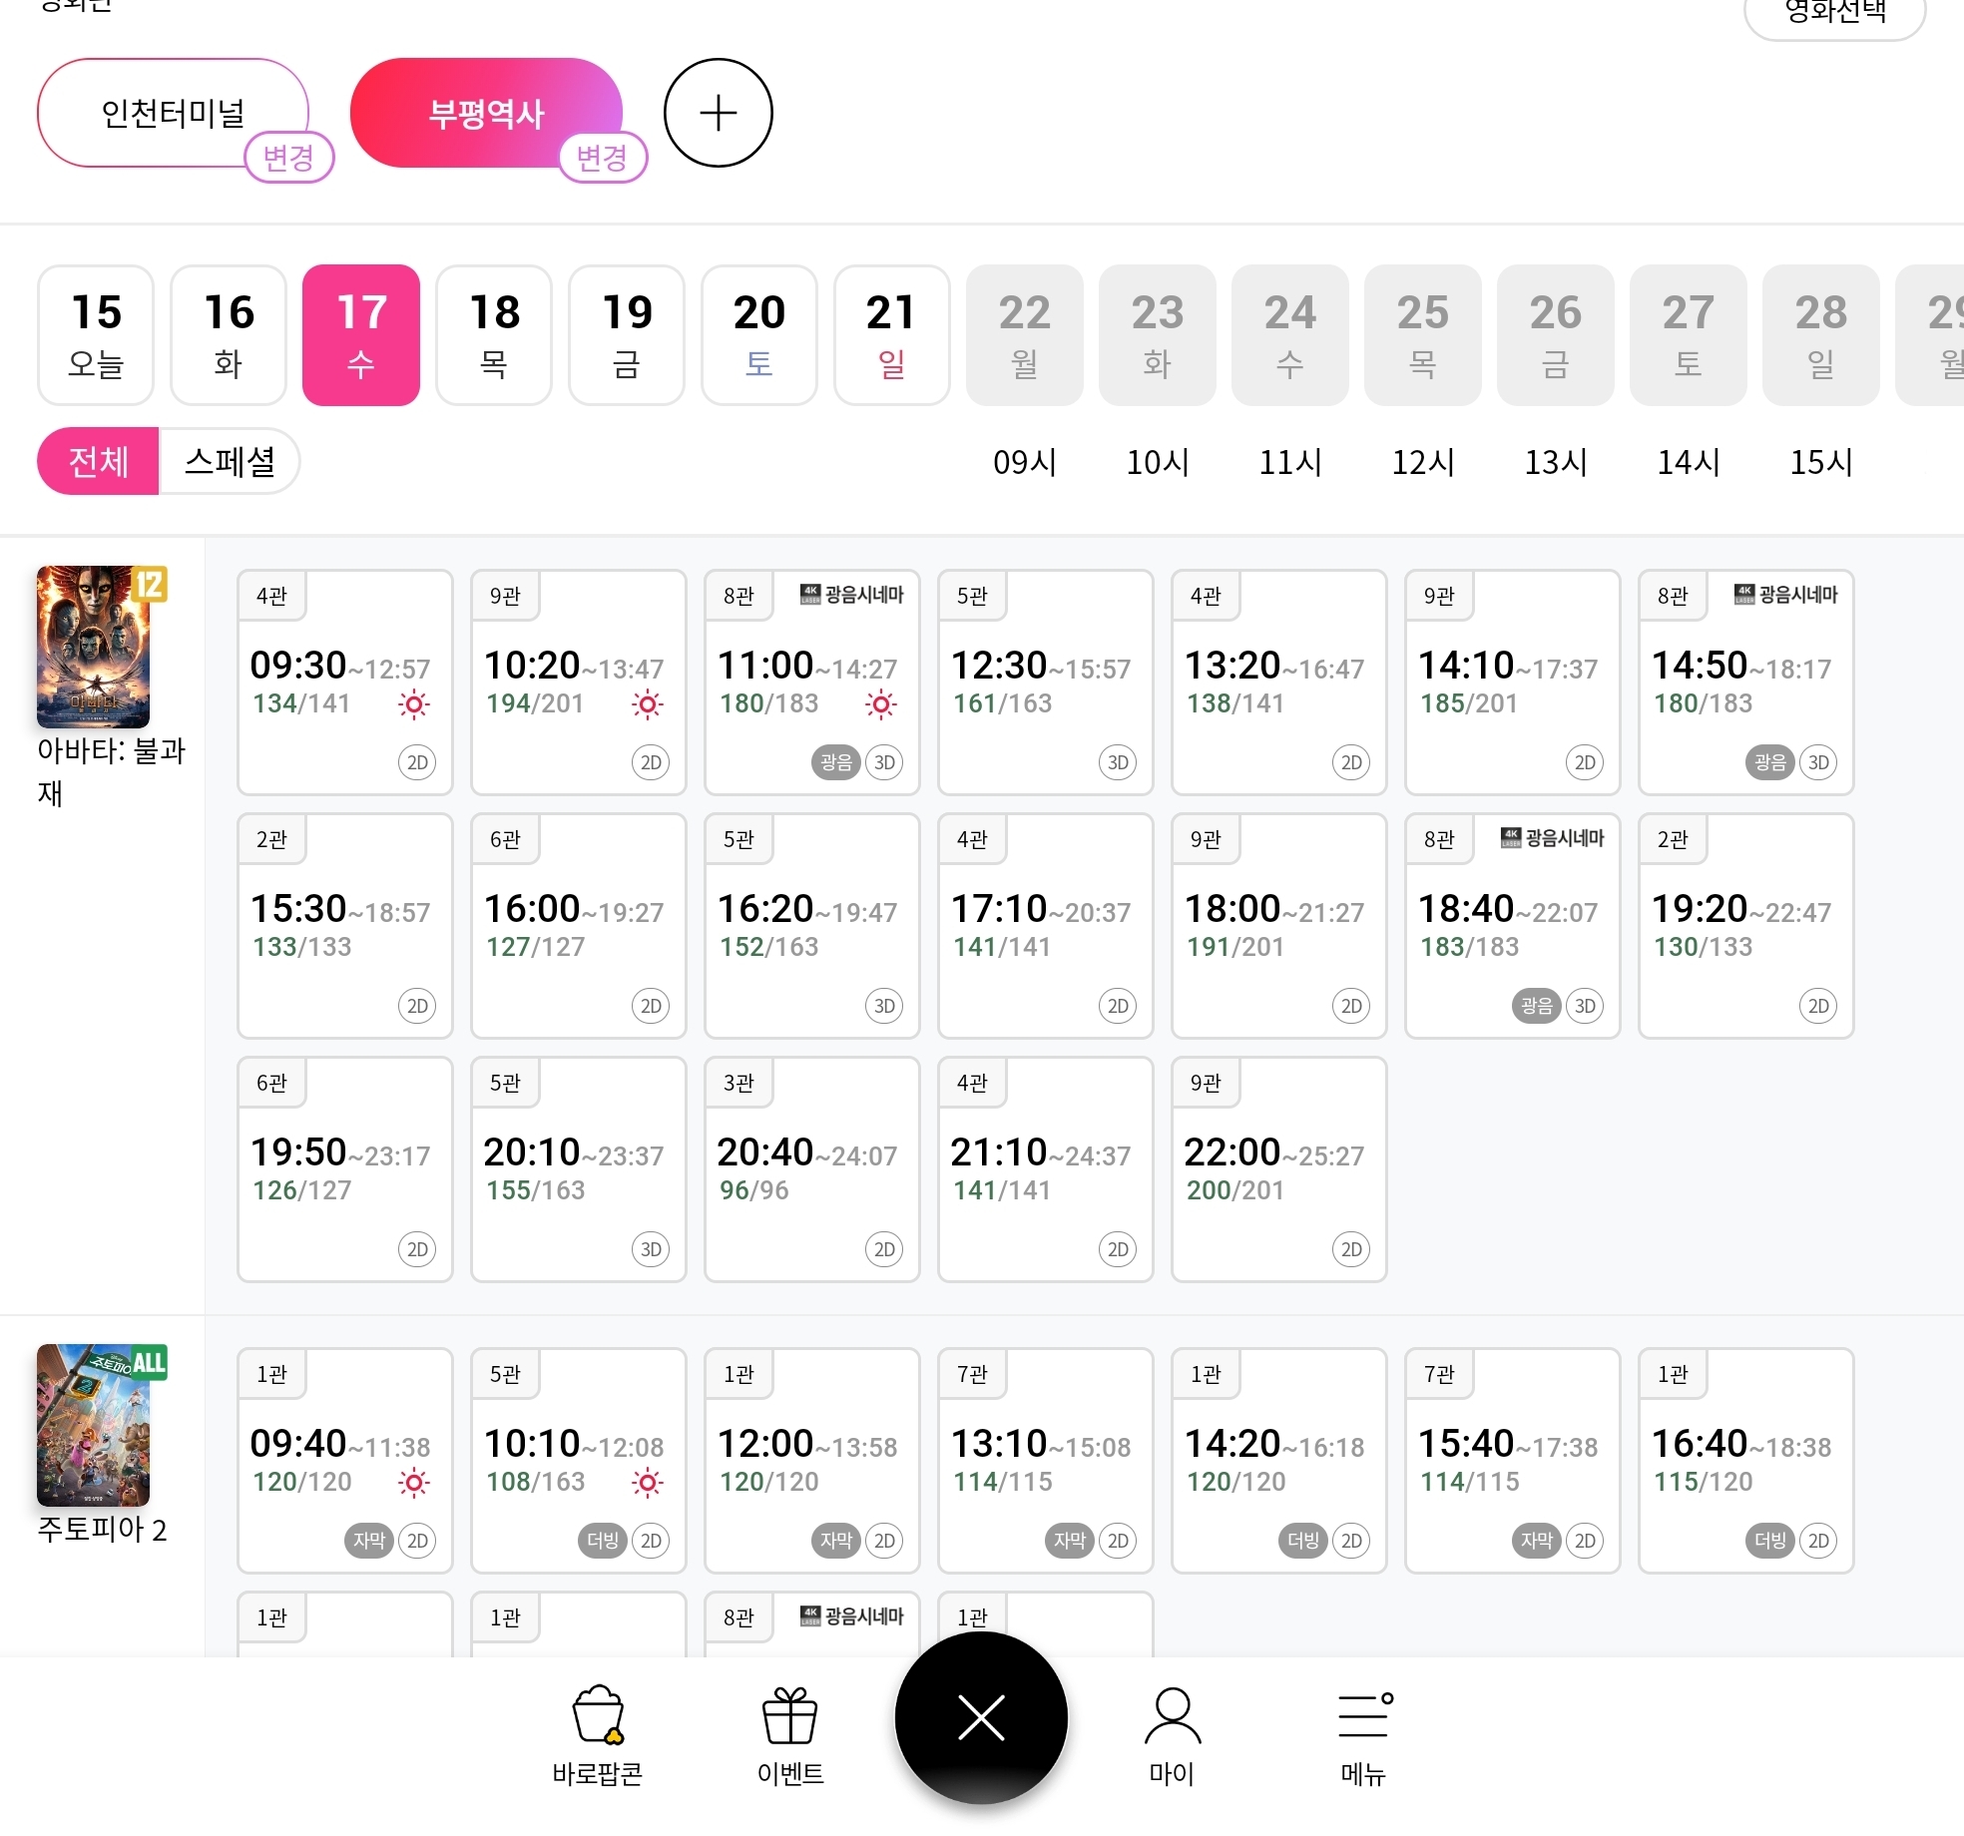Add another theater with plus button
The height and width of the screenshot is (1836, 1964).
[718, 113]
